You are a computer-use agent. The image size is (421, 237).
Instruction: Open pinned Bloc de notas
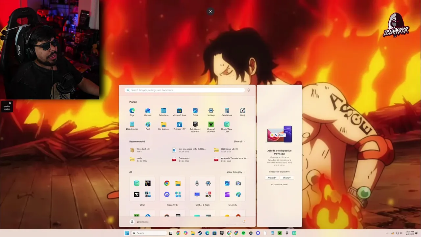point(132,126)
